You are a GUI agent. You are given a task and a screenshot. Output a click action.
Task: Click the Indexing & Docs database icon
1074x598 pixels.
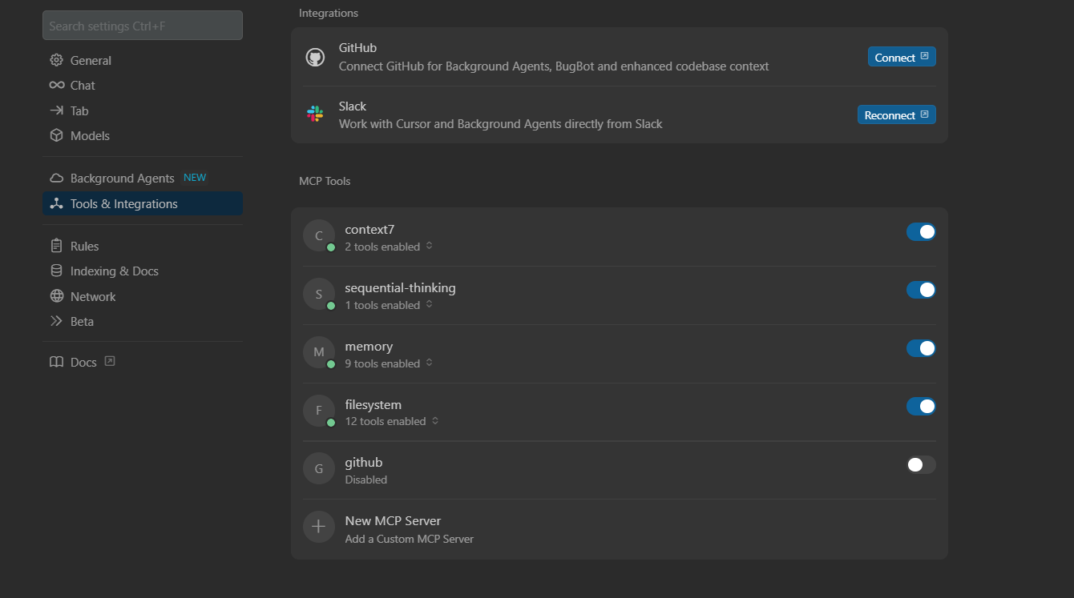(56, 271)
